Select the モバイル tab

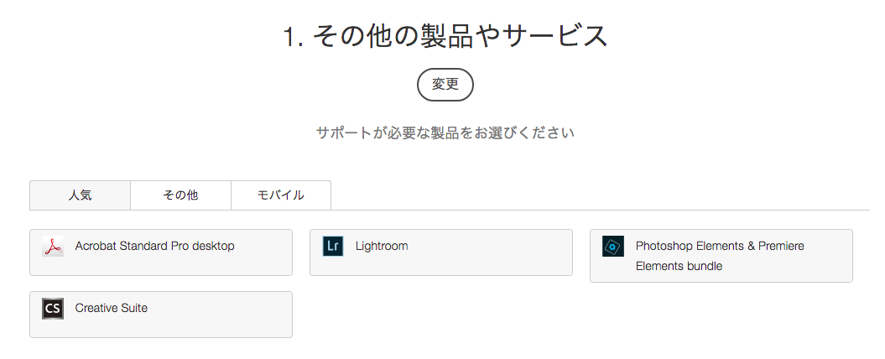(280, 195)
